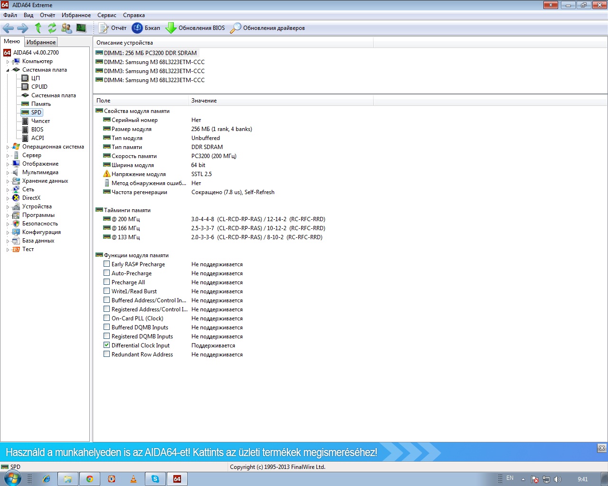This screenshot has height=486, width=608.
Task: Open the Сервис menu
Action: (106, 15)
